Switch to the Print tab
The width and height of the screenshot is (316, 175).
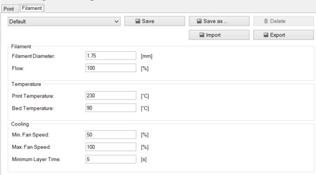click(x=9, y=9)
